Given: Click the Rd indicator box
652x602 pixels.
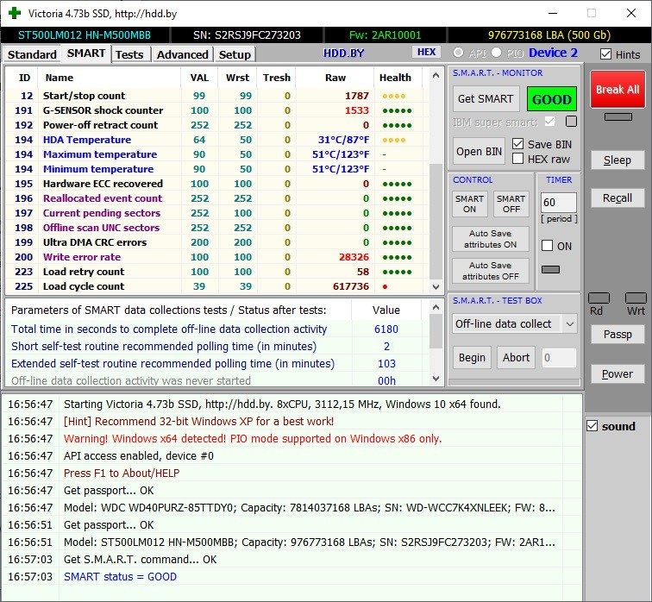Looking at the screenshot, I should point(599,298).
